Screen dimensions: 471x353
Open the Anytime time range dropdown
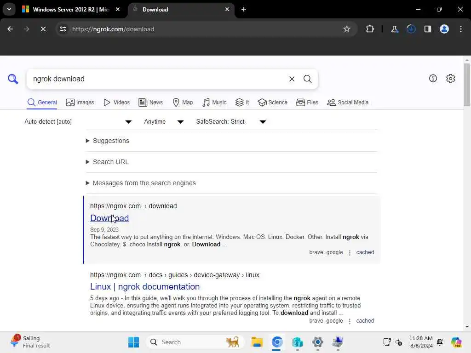click(x=164, y=121)
